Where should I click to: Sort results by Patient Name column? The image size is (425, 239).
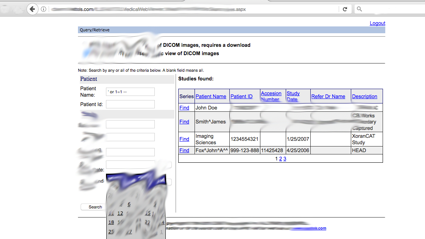(210, 97)
